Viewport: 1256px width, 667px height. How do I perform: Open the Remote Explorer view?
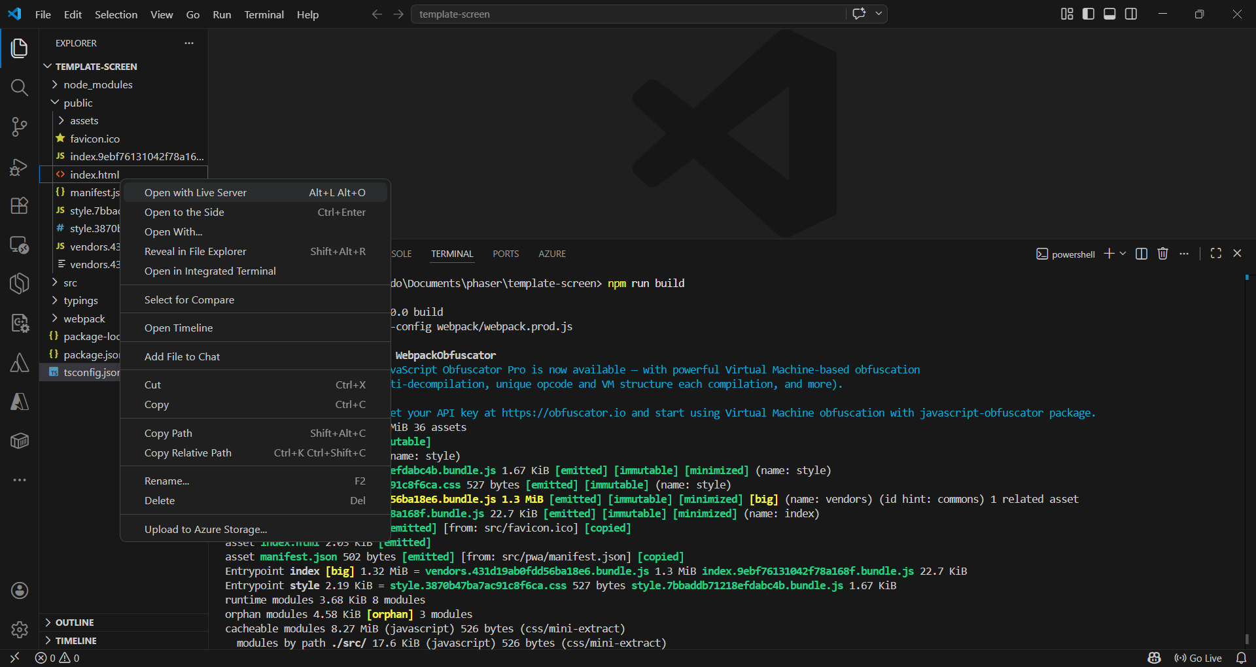[20, 245]
